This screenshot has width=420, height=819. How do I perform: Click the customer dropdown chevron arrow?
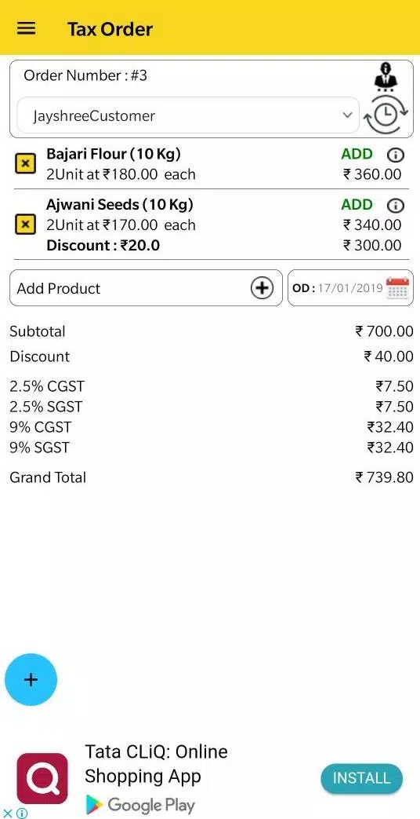[348, 115]
